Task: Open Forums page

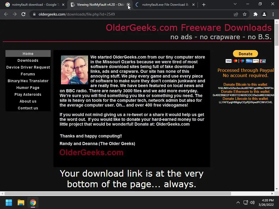Action: [x=28, y=74]
